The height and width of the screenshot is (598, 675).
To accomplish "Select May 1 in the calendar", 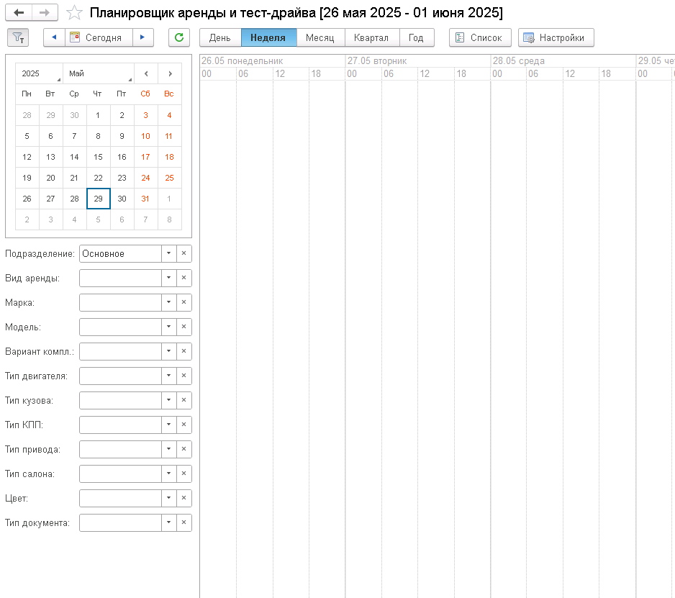I will [x=98, y=115].
